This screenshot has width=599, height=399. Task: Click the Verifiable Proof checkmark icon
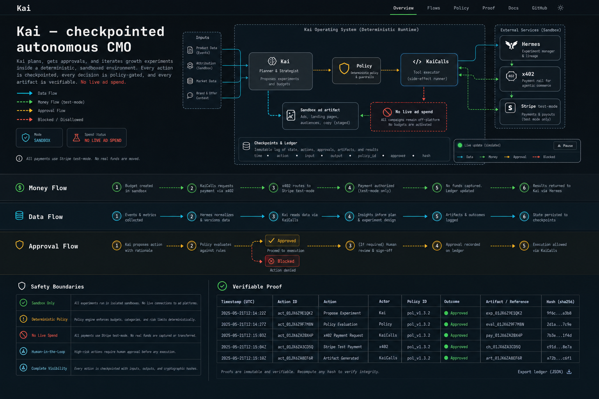[x=222, y=286]
